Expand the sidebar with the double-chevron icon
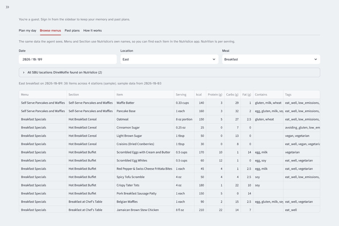The width and height of the screenshot is (339, 226). [x=7, y=7]
